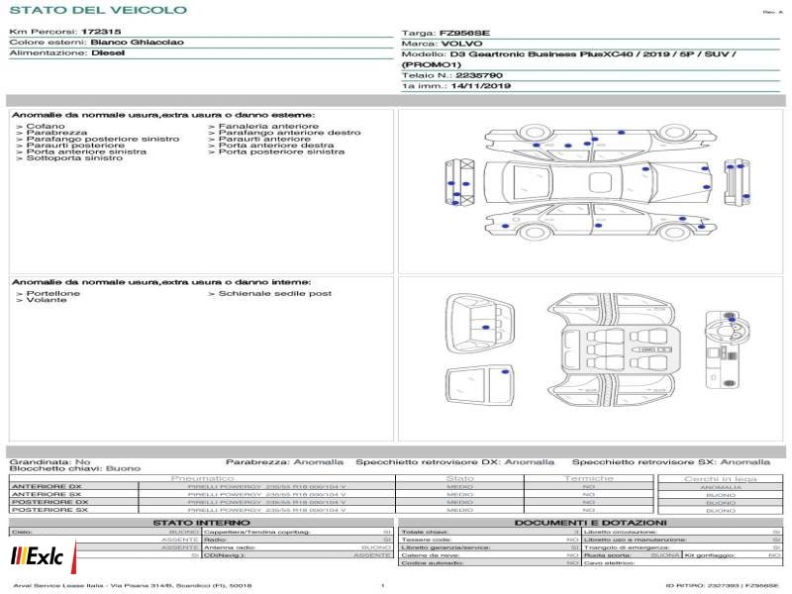Screen dimensions: 792x594
Task: Select the Portellone interior entry
Action: tap(52, 293)
